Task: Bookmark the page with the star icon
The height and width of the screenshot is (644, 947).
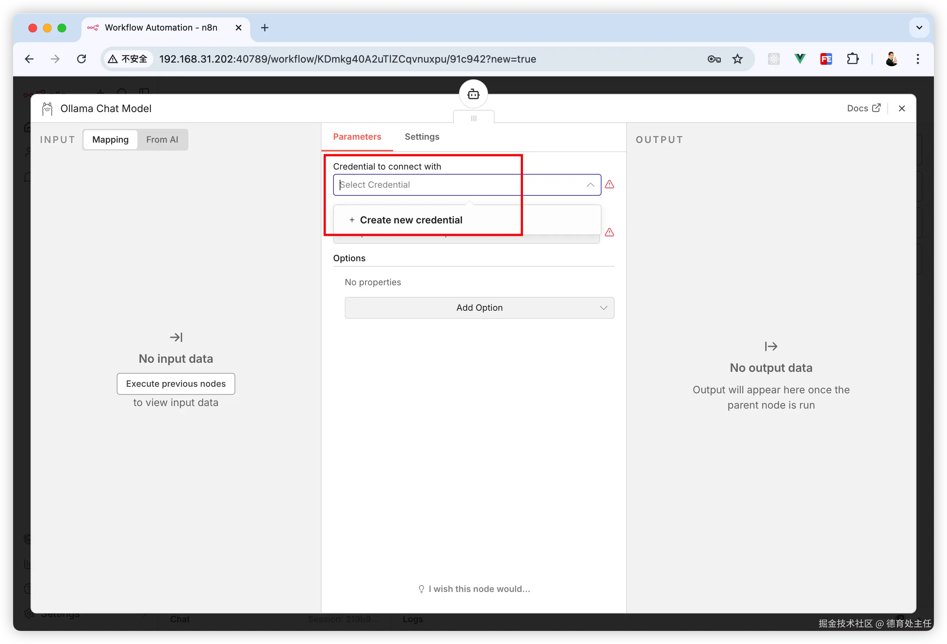Action: [x=737, y=59]
